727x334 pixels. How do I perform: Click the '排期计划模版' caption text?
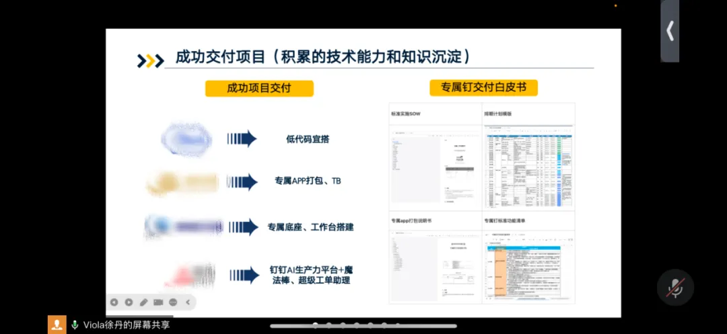pyautogui.click(x=498, y=114)
